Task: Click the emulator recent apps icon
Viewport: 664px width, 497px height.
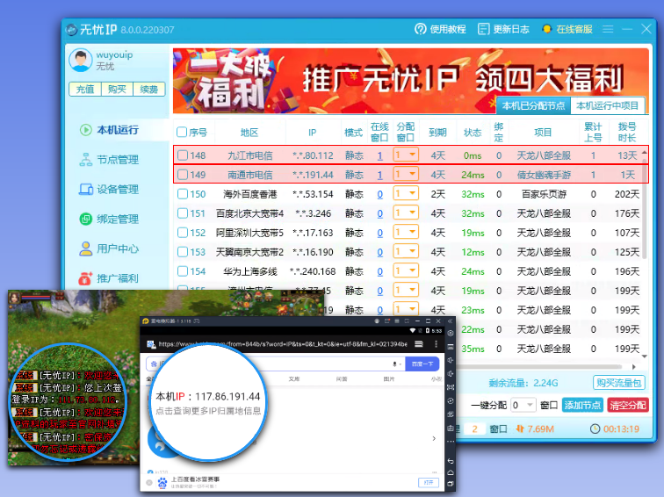Action: [x=451, y=483]
